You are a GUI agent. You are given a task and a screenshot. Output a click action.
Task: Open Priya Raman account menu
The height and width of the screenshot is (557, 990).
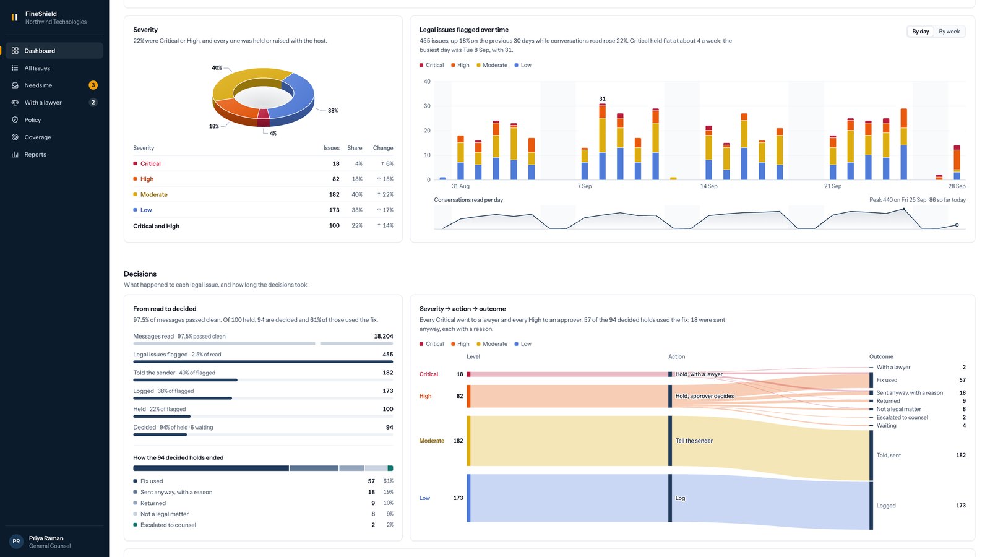[54, 542]
